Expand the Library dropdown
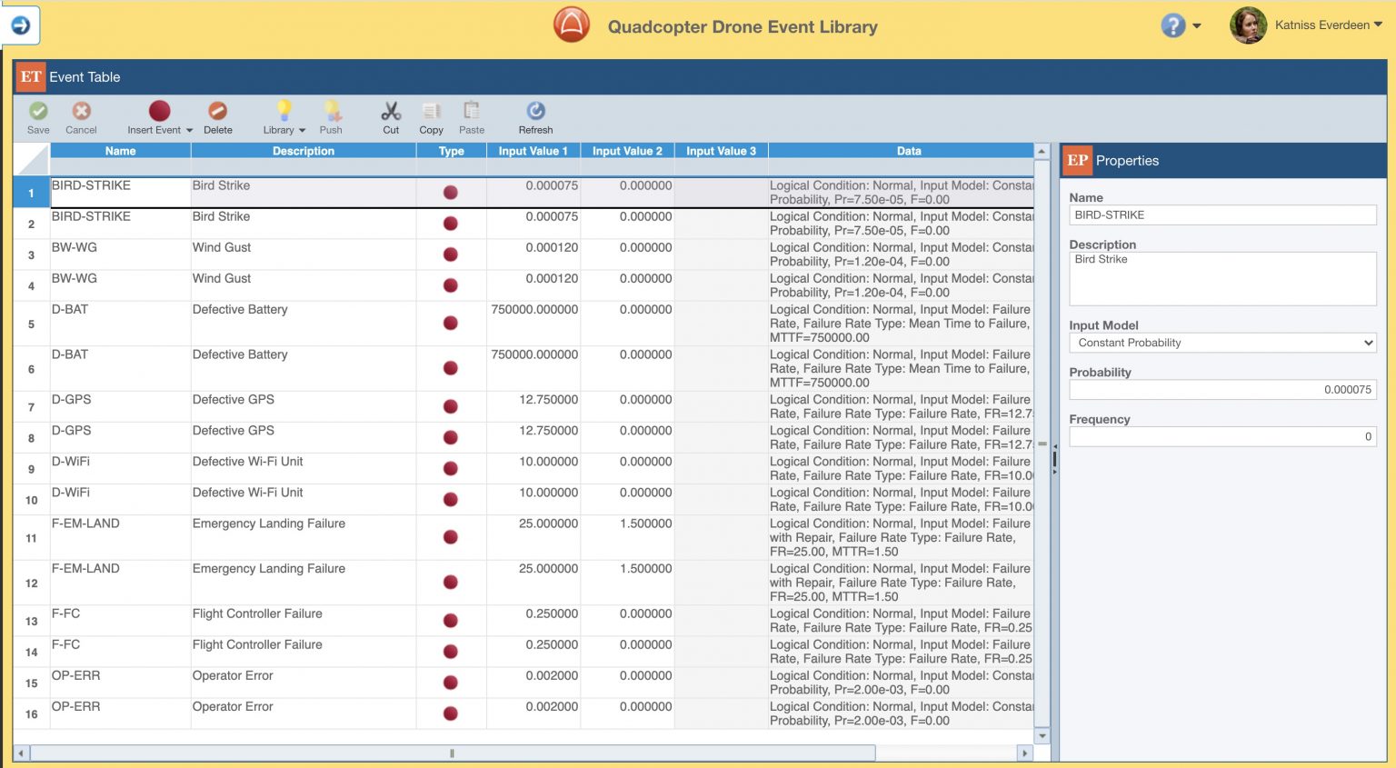The width and height of the screenshot is (1396, 768). pyautogui.click(x=301, y=129)
